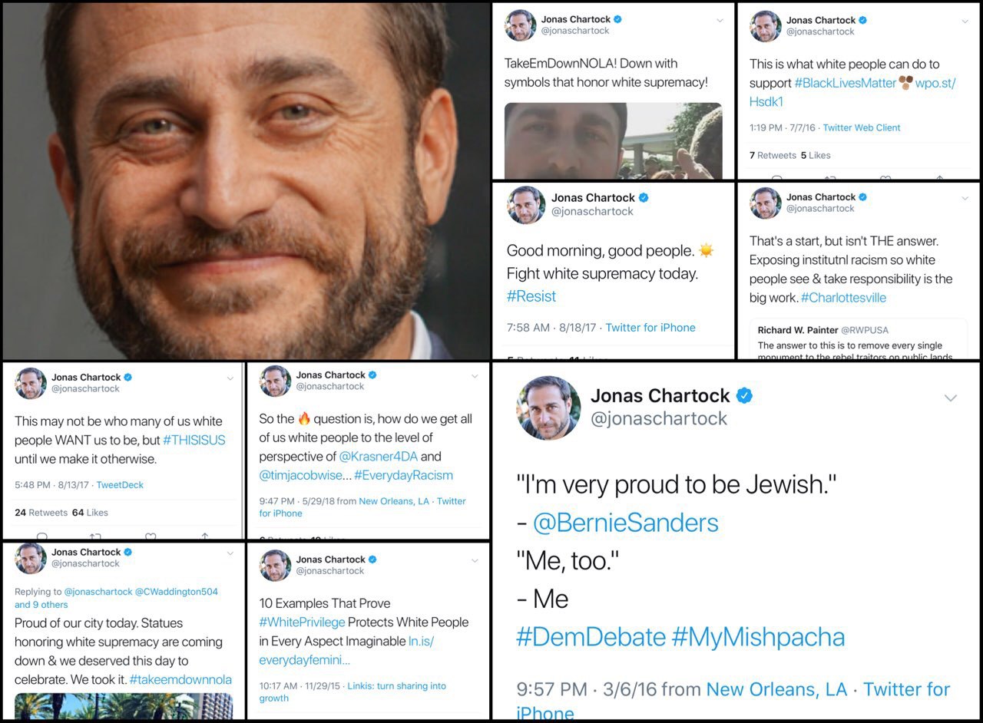Click the fire emoji in the "question is" tweet
This screenshot has width=983, height=723.
(x=304, y=419)
